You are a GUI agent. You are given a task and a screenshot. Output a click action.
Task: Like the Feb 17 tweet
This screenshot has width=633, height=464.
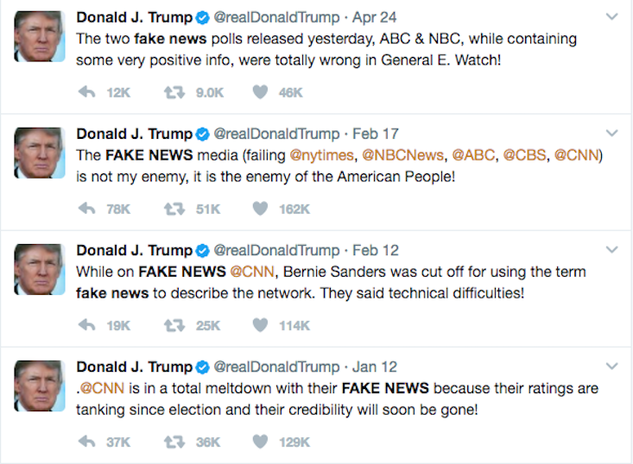tap(260, 209)
